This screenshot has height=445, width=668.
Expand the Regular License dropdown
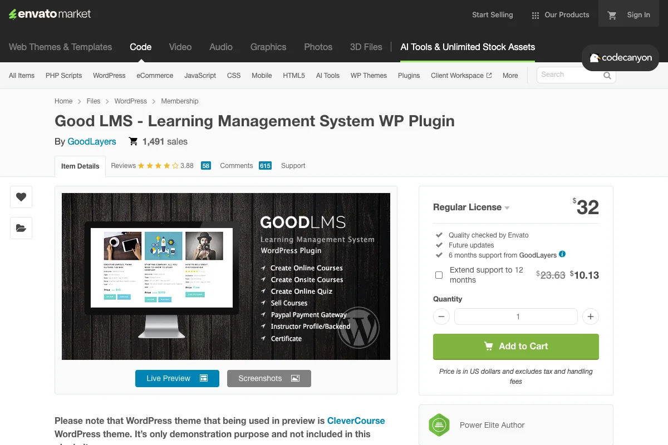(471, 207)
